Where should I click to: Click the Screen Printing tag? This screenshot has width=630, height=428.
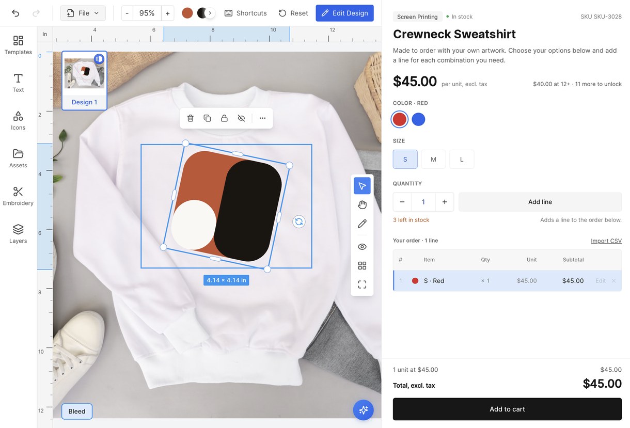417,17
